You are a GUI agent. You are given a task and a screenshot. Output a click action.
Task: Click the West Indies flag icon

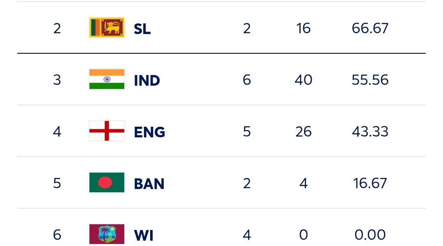pos(107,235)
